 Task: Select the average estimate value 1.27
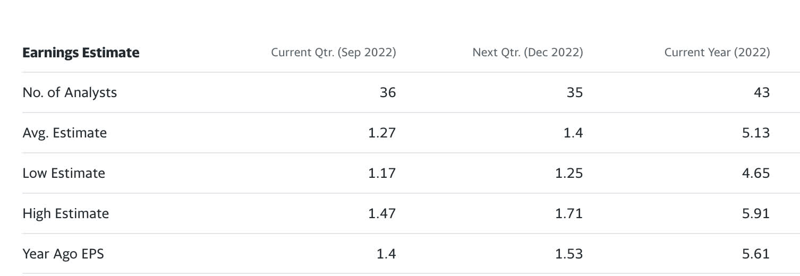point(381,133)
